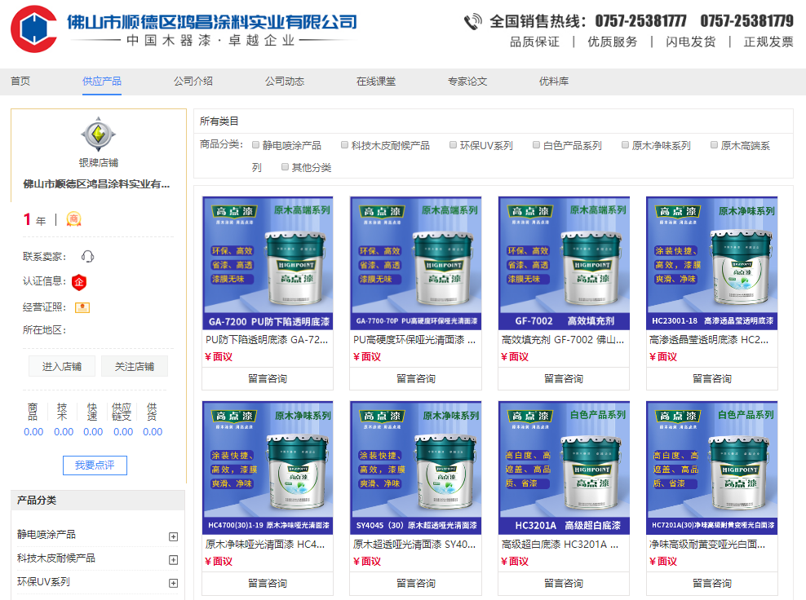Open the business license certificate icon
This screenshot has height=600, width=806.
point(82,307)
